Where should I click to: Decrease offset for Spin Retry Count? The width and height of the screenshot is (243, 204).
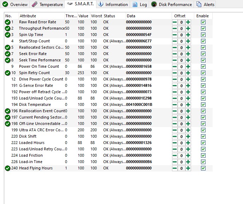pyautogui.click(x=174, y=73)
